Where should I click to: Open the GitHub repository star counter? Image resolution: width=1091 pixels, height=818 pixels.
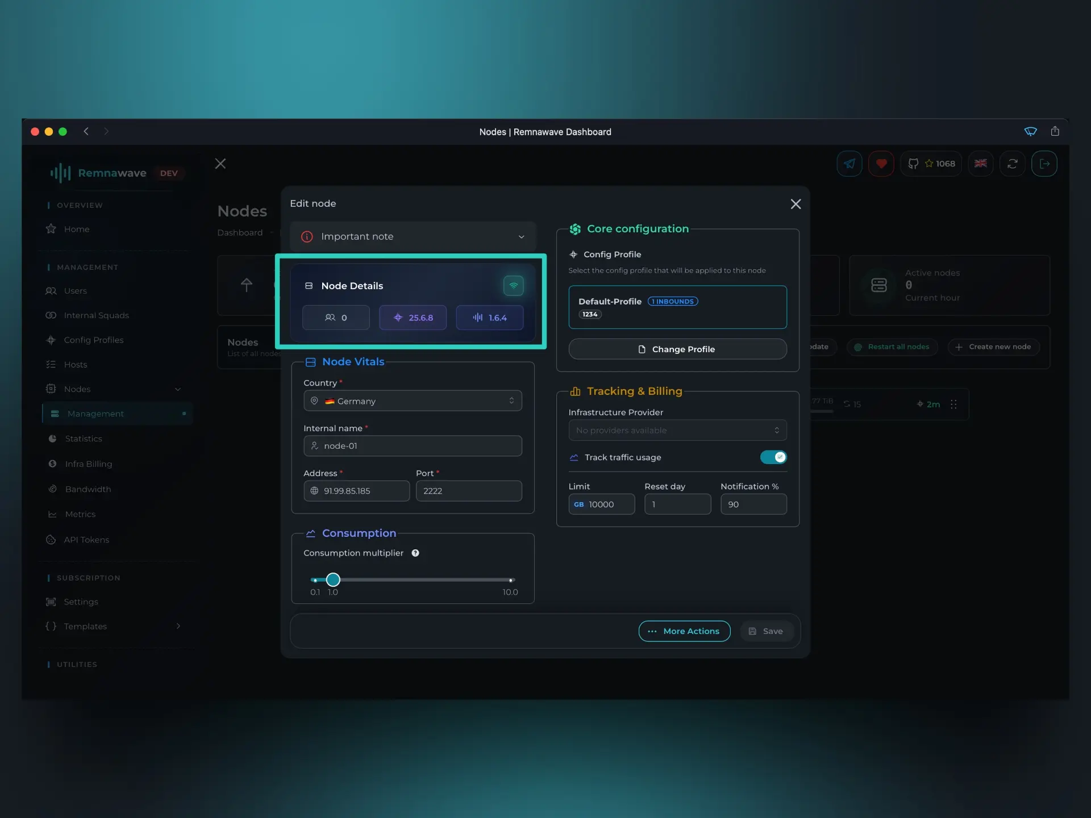click(x=931, y=164)
